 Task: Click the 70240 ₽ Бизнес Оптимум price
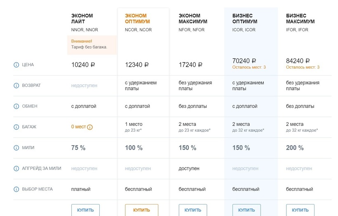coord(244,61)
